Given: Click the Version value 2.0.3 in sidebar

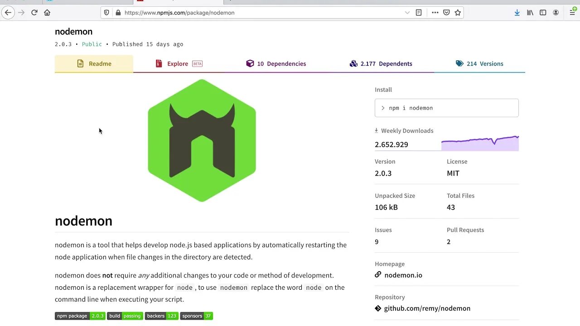Looking at the screenshot, I should [383, 173].
